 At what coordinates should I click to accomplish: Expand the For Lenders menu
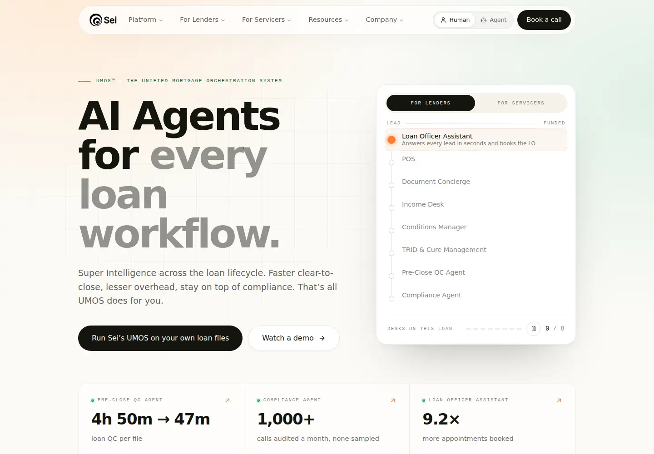[x=202, y=20]
